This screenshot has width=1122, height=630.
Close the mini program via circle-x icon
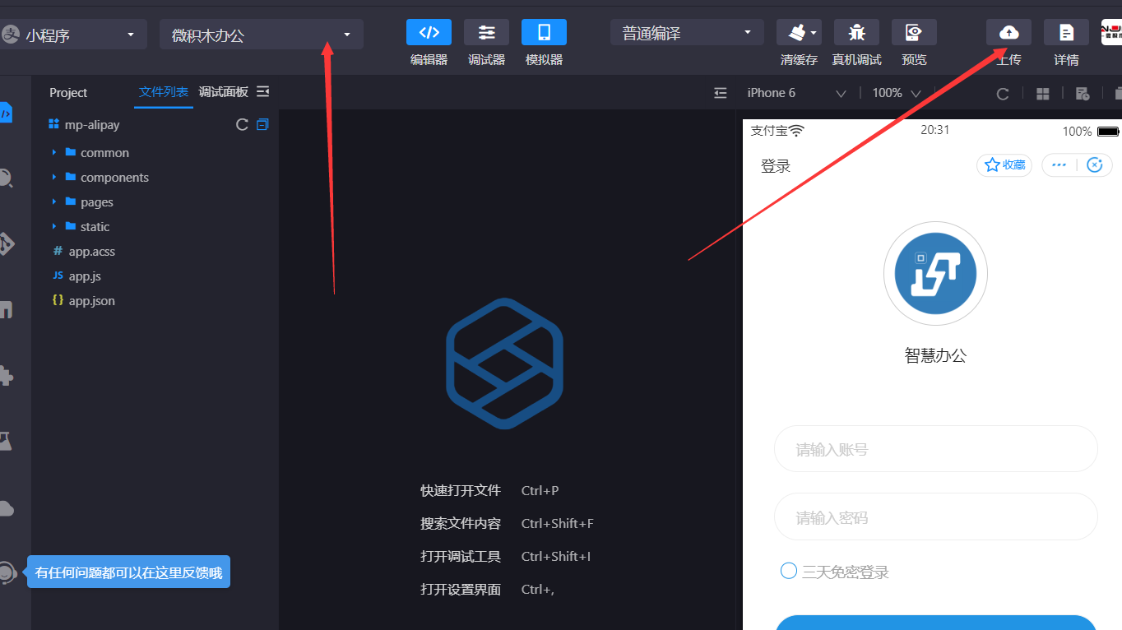[x=1094, y=165]
